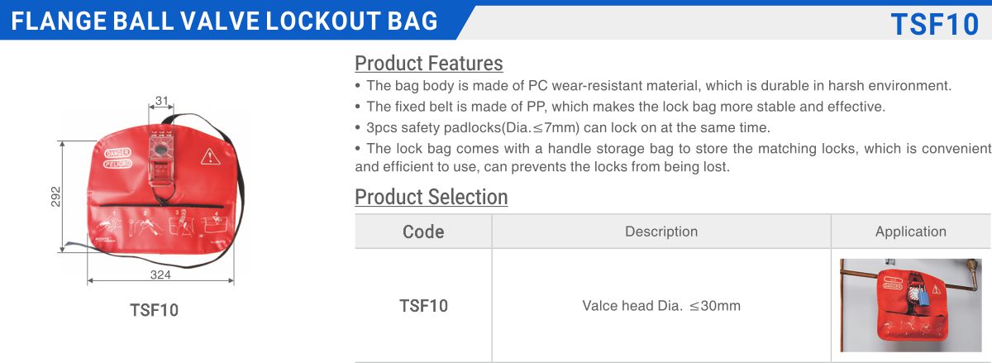This screenshot has height=363, width=992.
Task: Select the Application column header
Action: click(910, 232)
